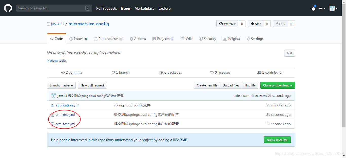Open notifications bell icon
The height and width of the screenshot is (158, 346).
tap(314, 8)
